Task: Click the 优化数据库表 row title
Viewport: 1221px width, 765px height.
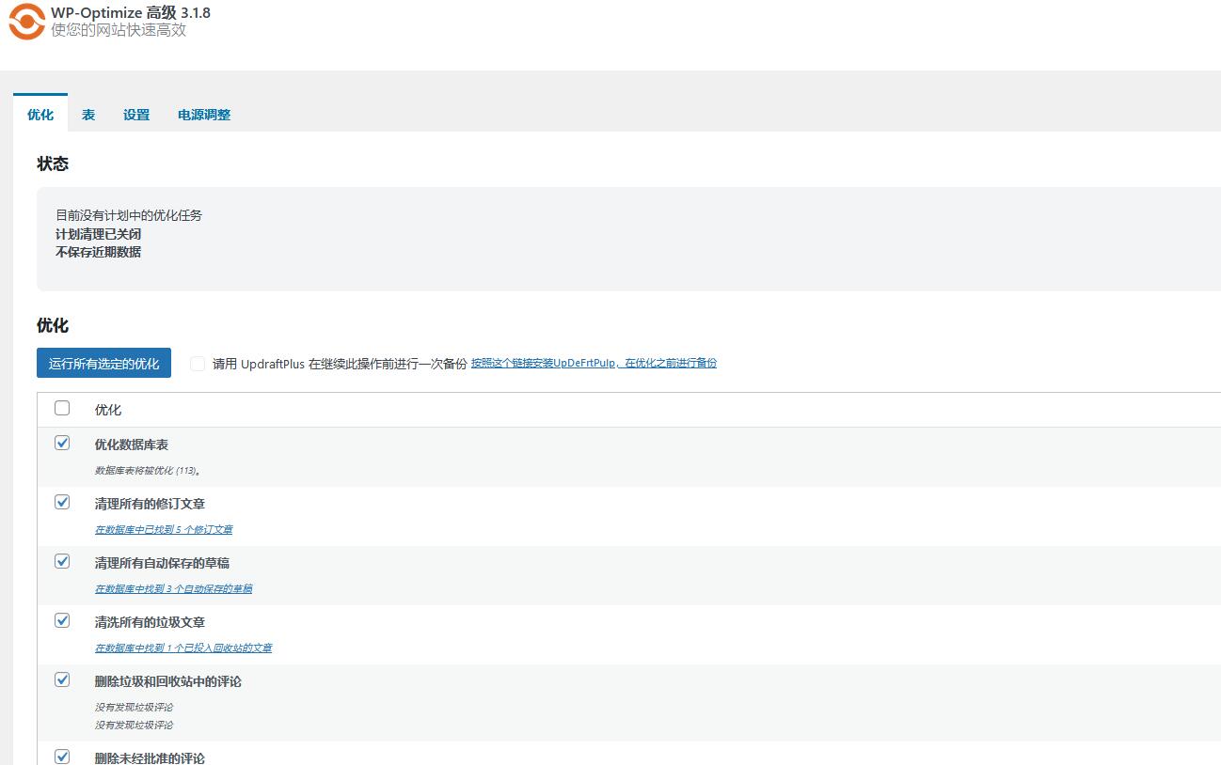Action: pos(131,445)
